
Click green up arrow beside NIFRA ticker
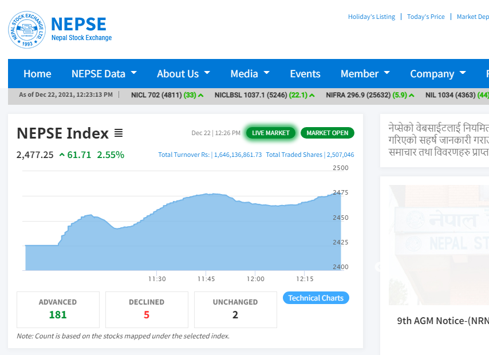412,95
